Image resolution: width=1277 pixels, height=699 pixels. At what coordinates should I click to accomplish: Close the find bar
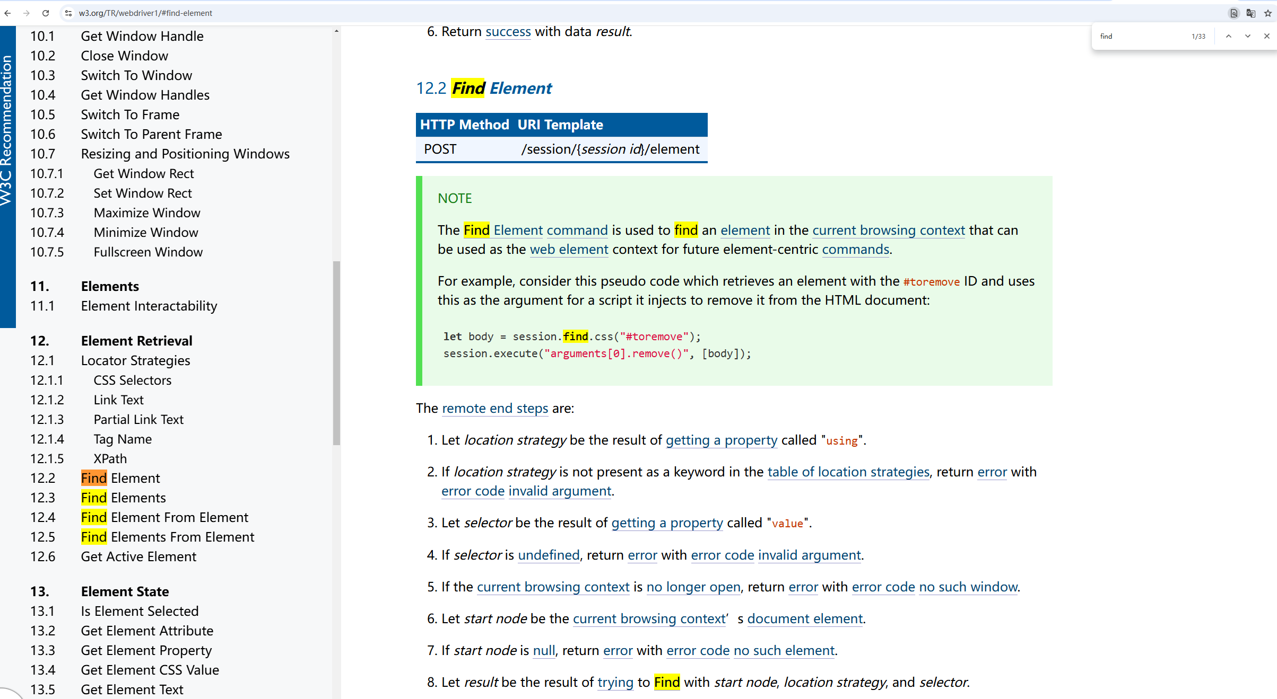1266,36
